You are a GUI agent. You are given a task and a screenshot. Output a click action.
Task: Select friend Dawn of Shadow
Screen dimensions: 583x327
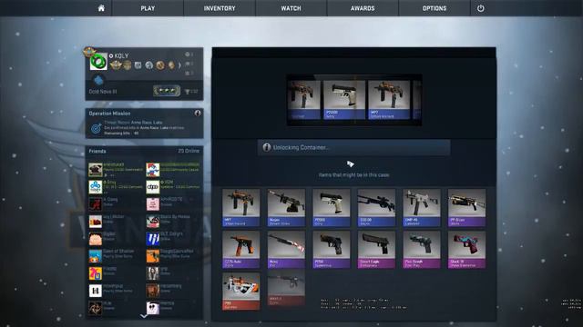[x=116, y=256]
